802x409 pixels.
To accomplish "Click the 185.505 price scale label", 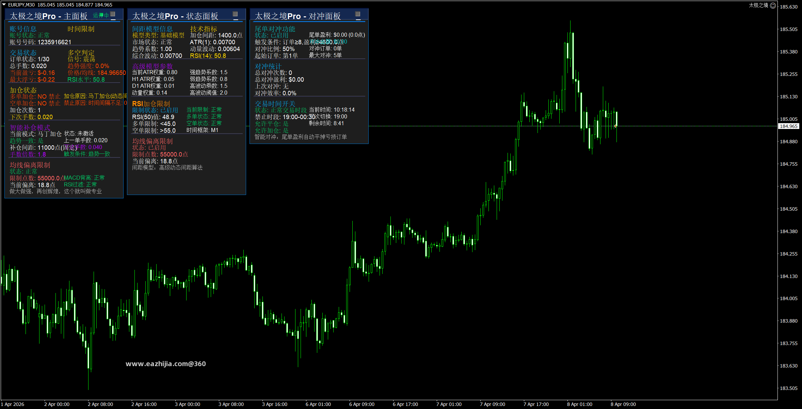I will pyautogui.click(x=789, y=29).
